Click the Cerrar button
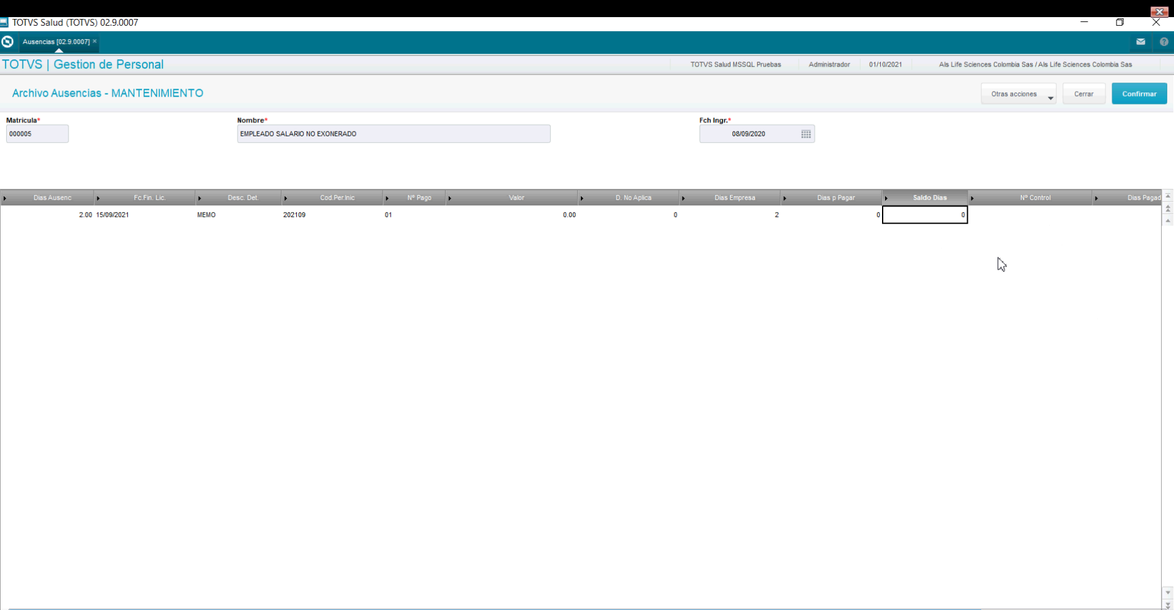Image resolution: width=1174 pixels, height=610 pixels. [1083, 94]
